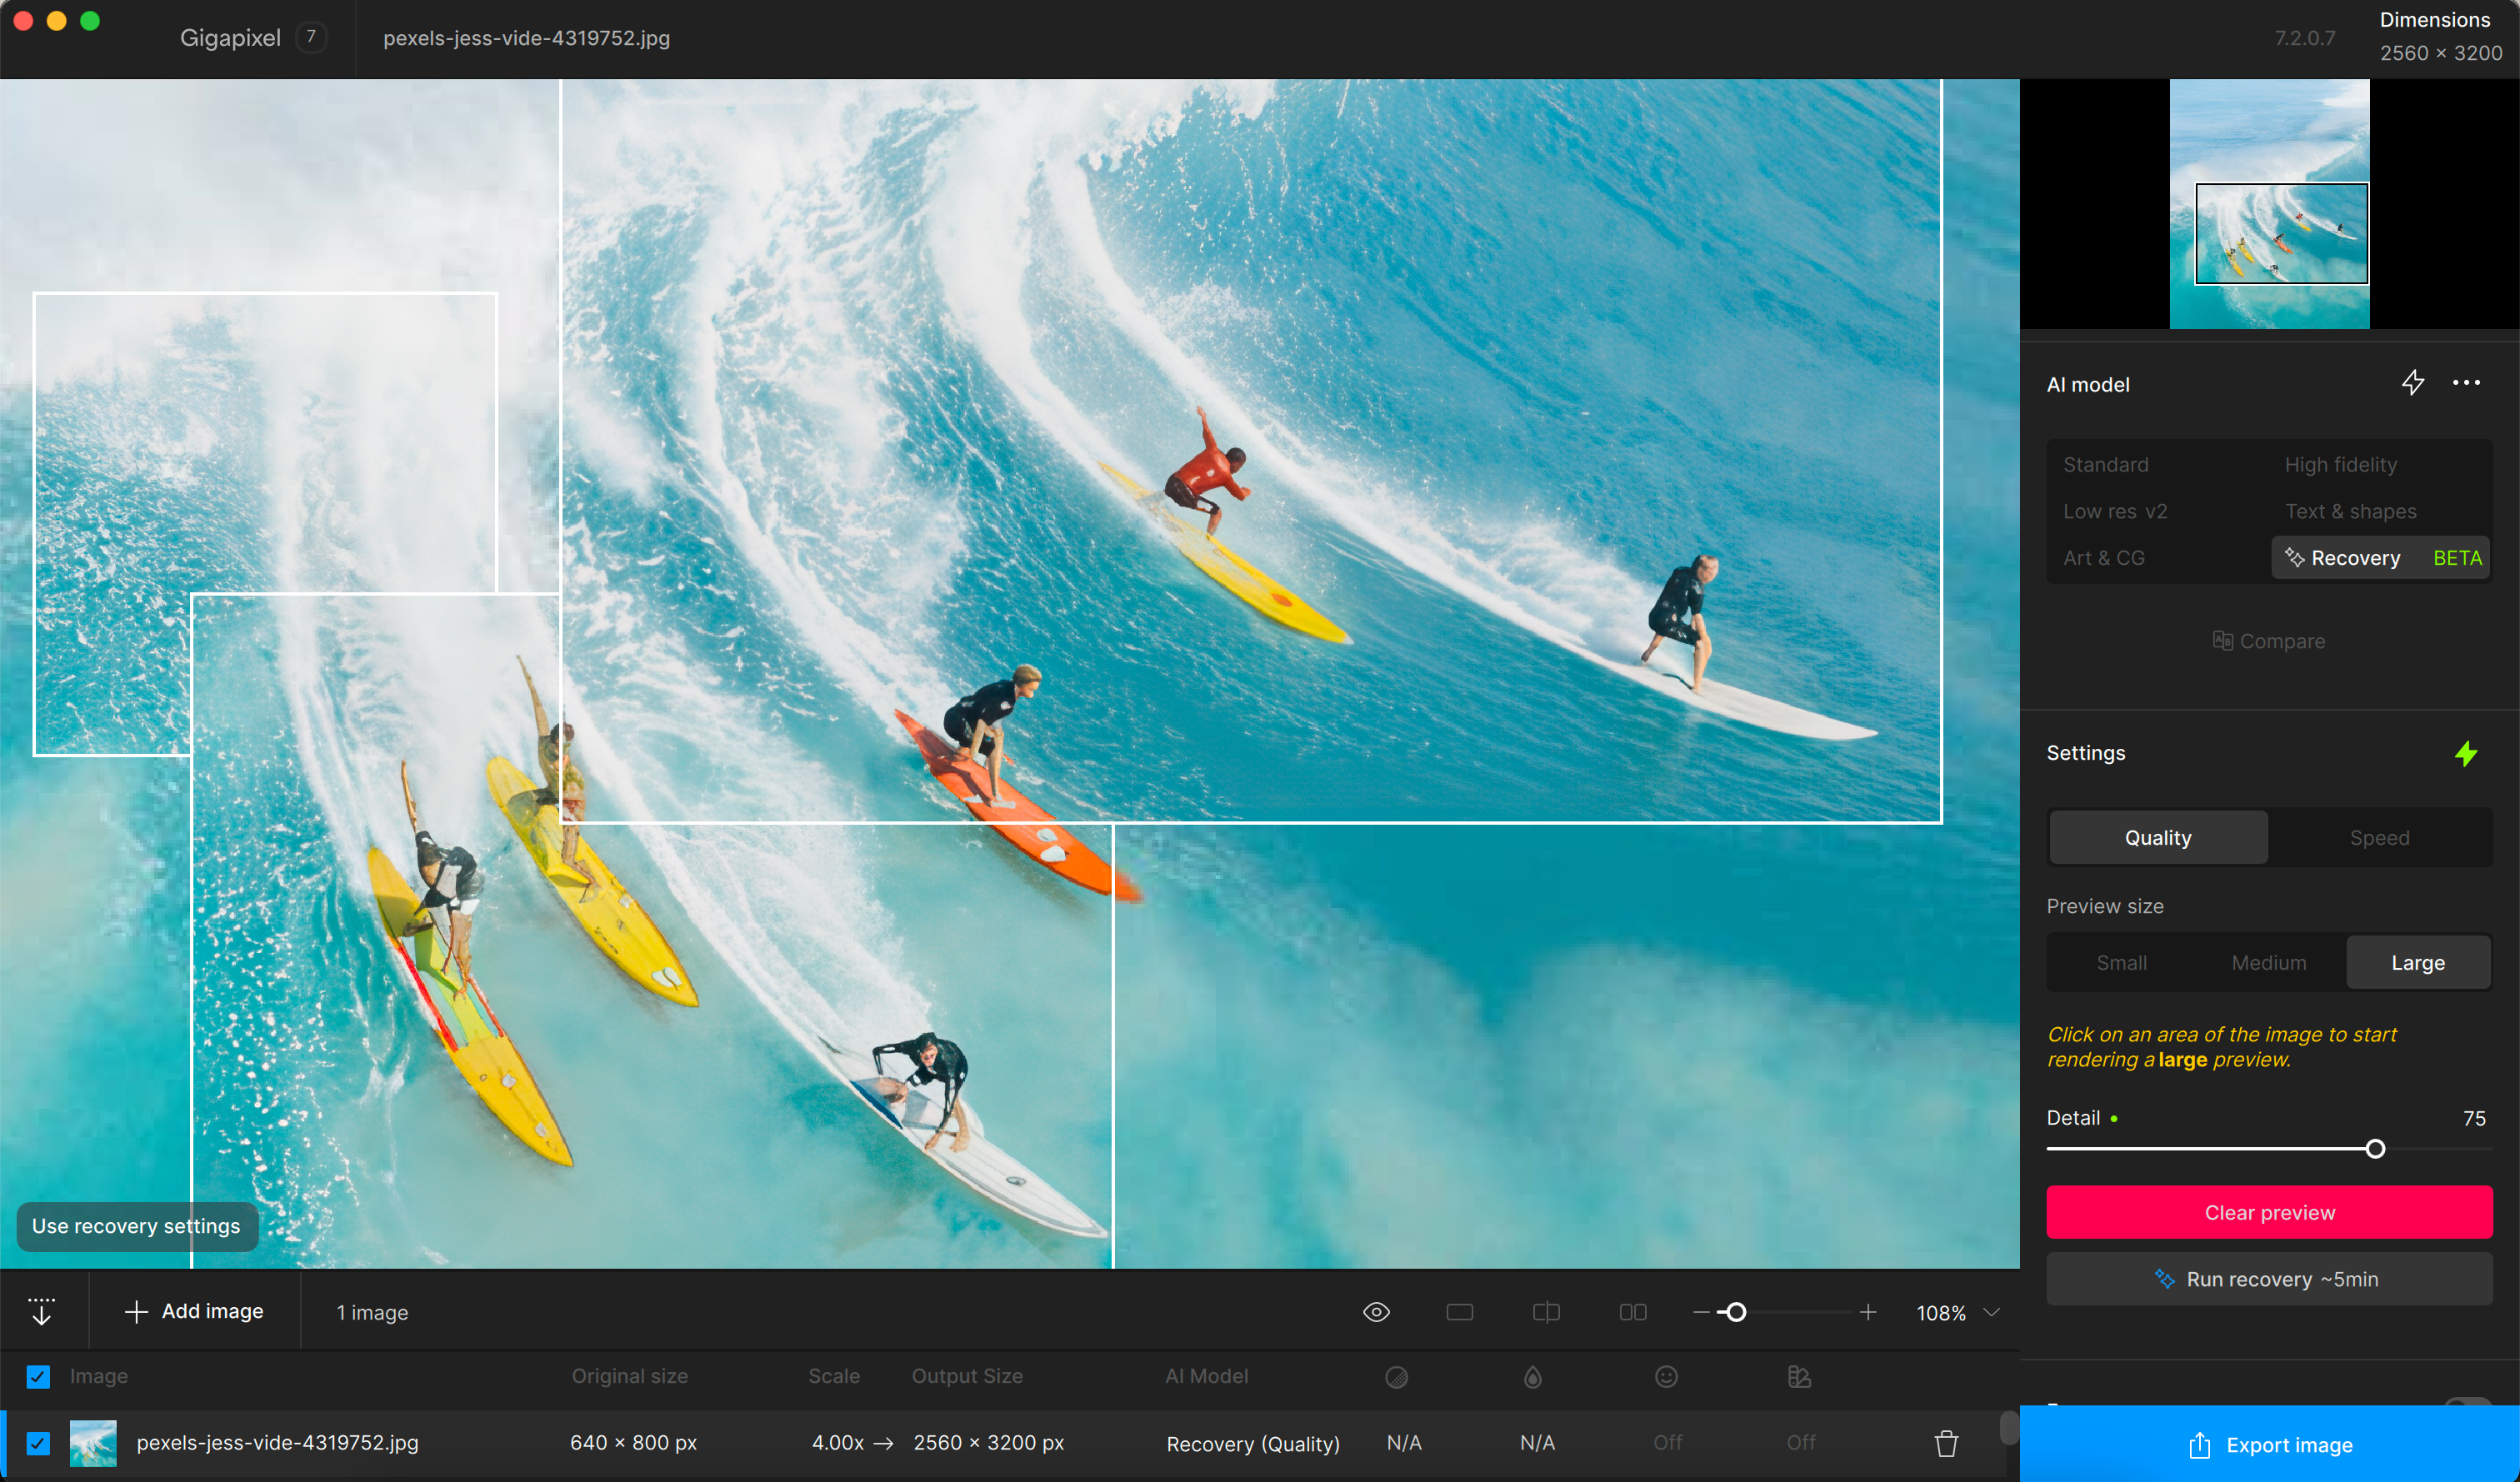Delete pexels-jess-vide-4319752.jpg with trash icon

(x=1946, y=1443)
